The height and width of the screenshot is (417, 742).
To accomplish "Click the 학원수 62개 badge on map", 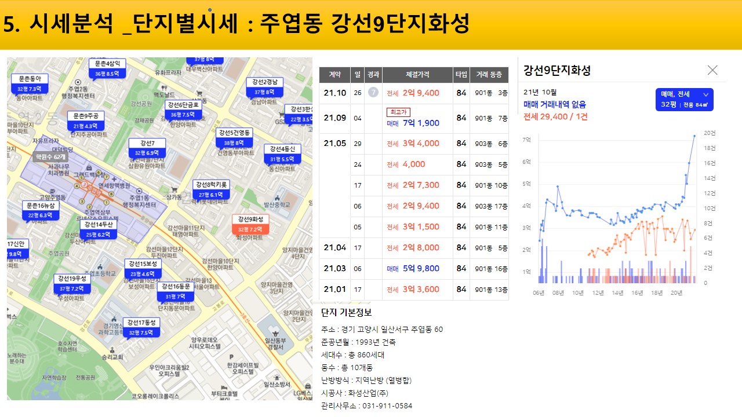I will [49, 156].
